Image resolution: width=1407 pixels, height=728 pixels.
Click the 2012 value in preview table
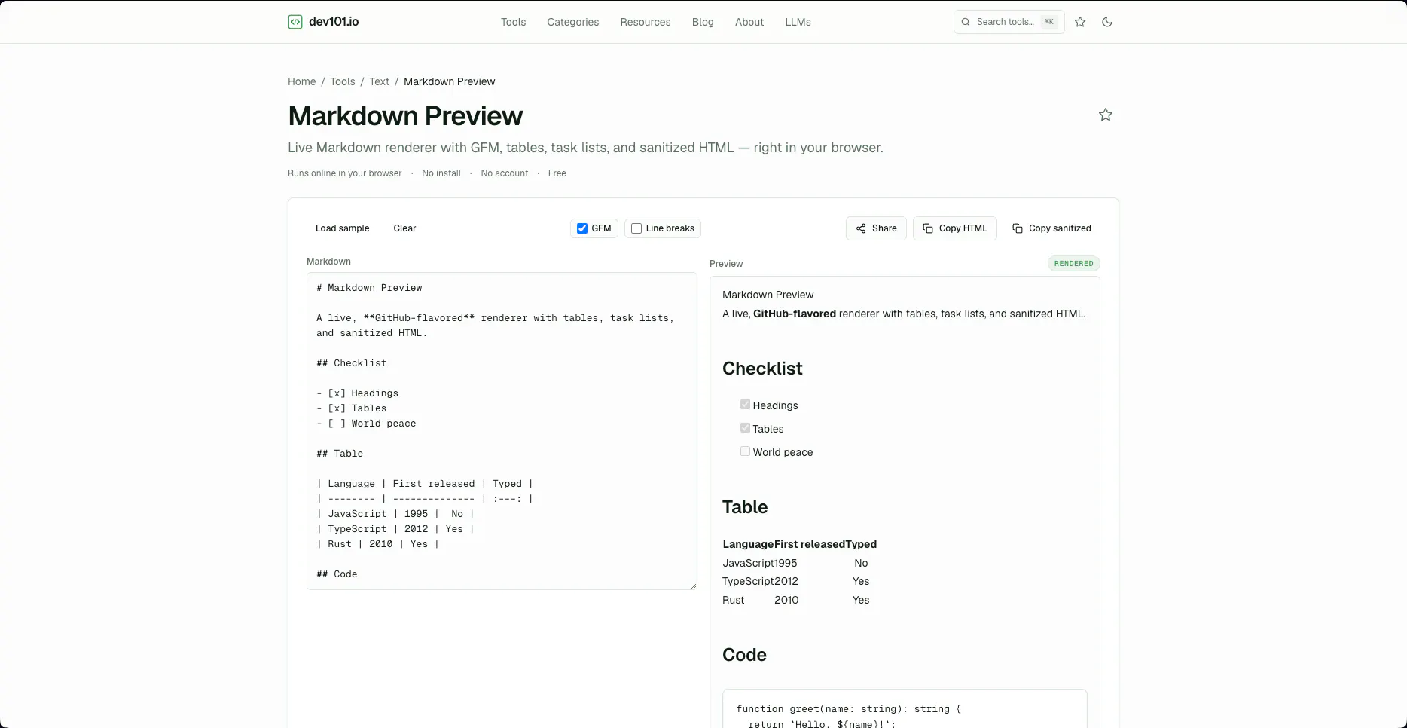[786, 581]
